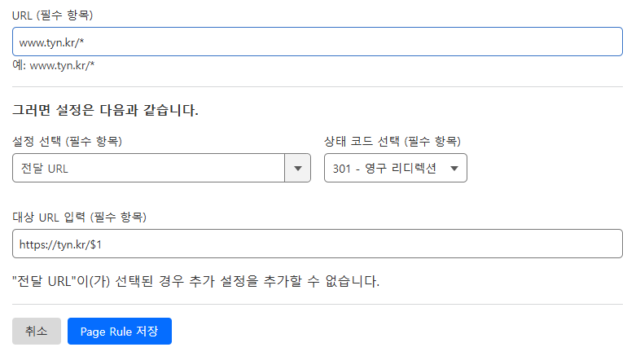Open the 설정 선택 dropdown showing 전달 URL

pyautogui.click(x=161, y=168)
